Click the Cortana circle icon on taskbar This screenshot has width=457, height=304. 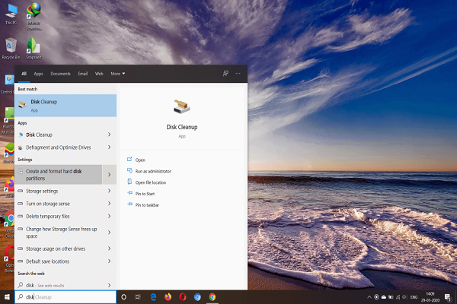124,296
